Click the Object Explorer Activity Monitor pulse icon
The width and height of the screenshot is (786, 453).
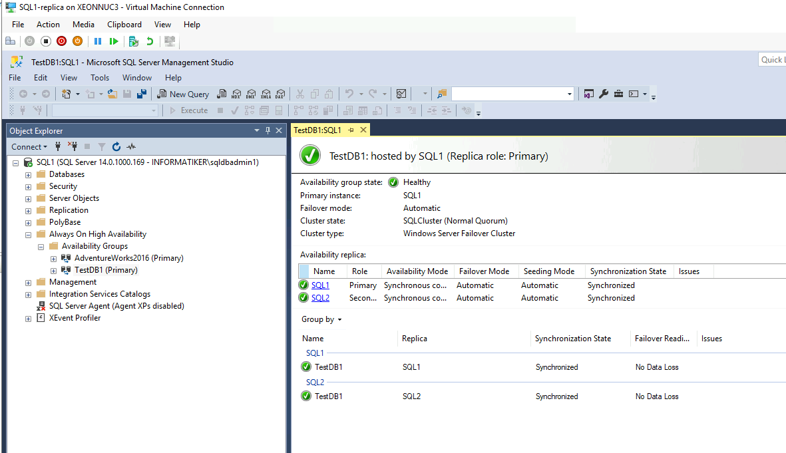131,146
